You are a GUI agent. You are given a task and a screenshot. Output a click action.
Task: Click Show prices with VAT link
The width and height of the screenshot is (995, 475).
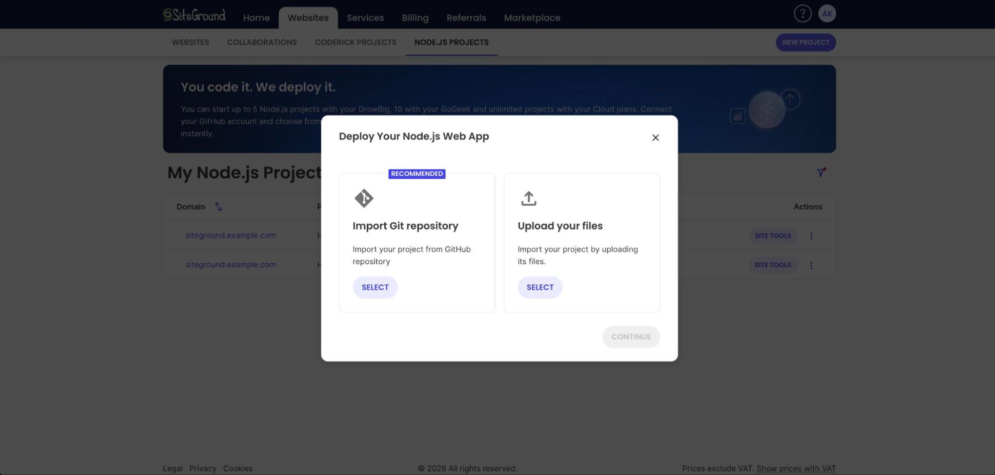(796, 469)
